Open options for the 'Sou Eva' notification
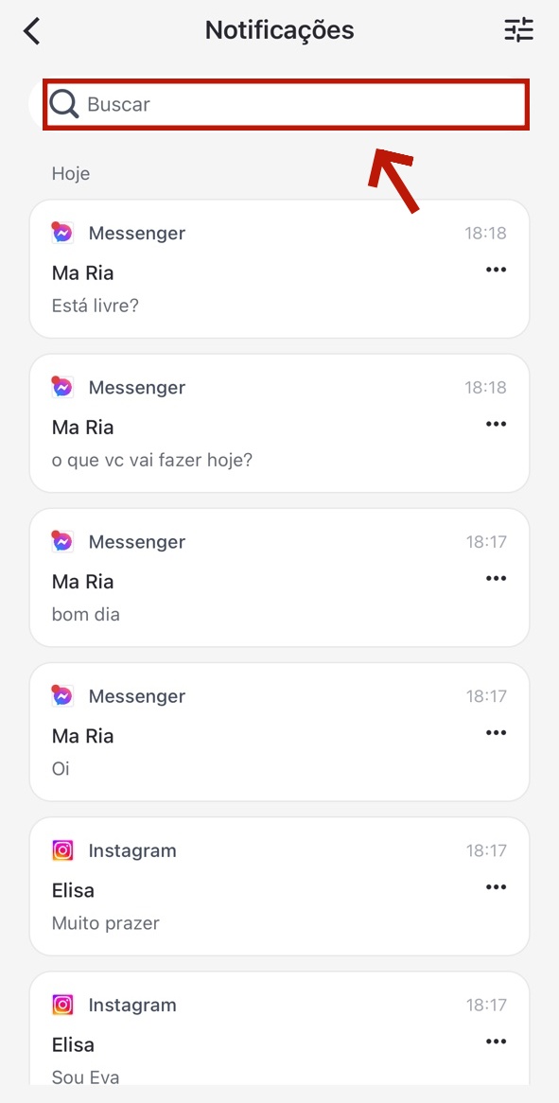The height and width of the screenshot is (1103, 559). coord(496,1041)
